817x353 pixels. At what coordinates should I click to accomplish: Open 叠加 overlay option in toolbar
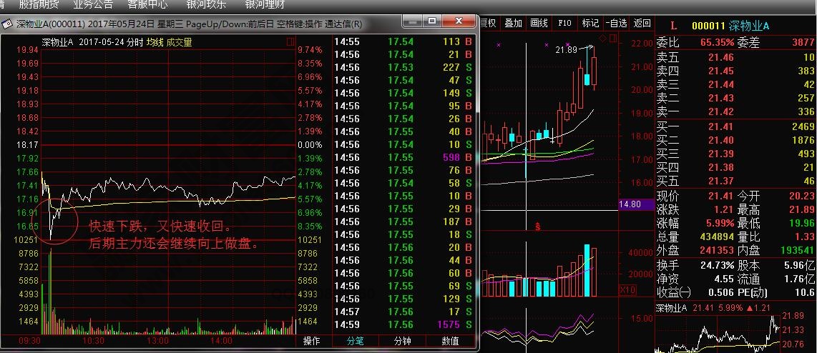513,23
